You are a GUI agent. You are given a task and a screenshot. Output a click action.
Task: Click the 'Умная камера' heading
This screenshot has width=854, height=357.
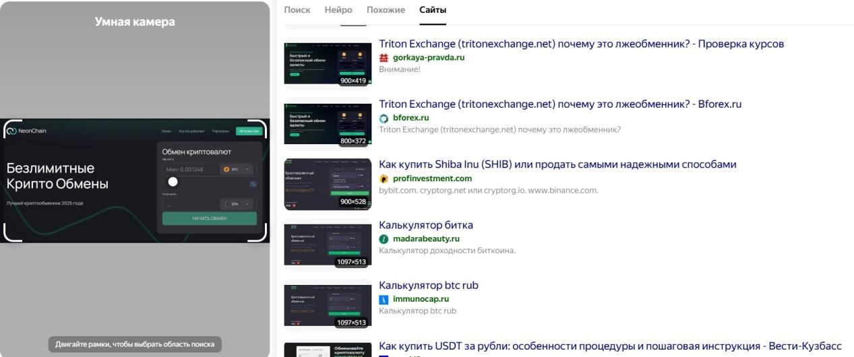135,22
